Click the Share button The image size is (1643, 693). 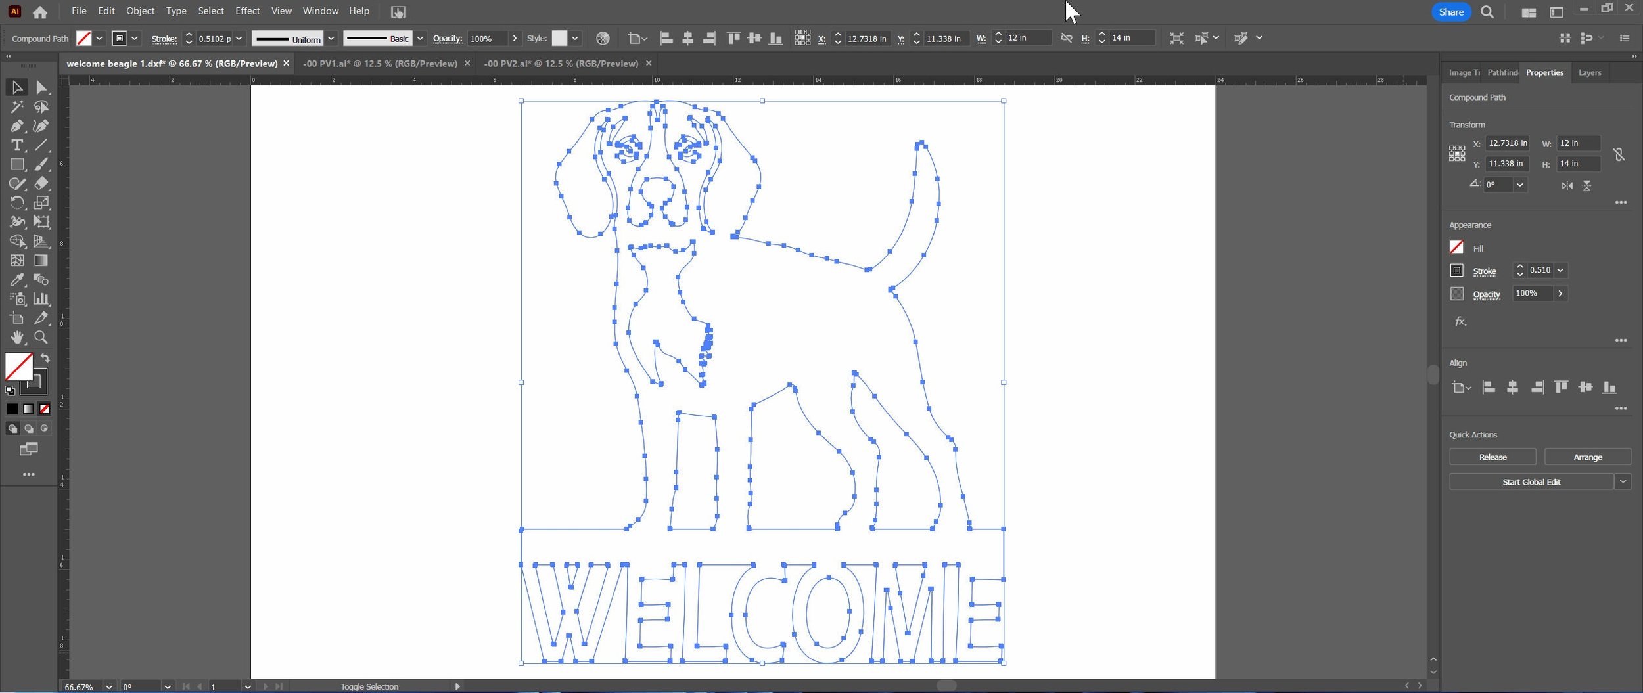pos(1451,12)
